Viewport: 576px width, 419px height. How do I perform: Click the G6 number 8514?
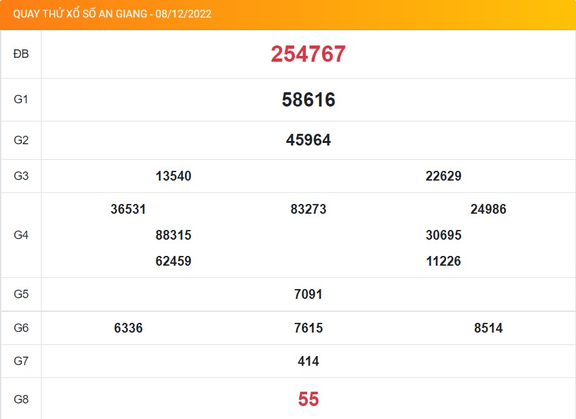(488, 328)
